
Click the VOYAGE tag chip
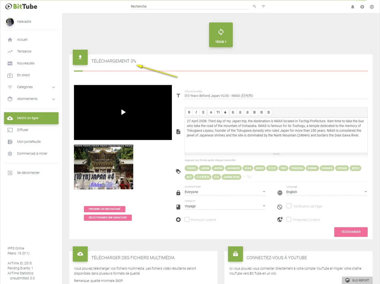tap(342, 168)
